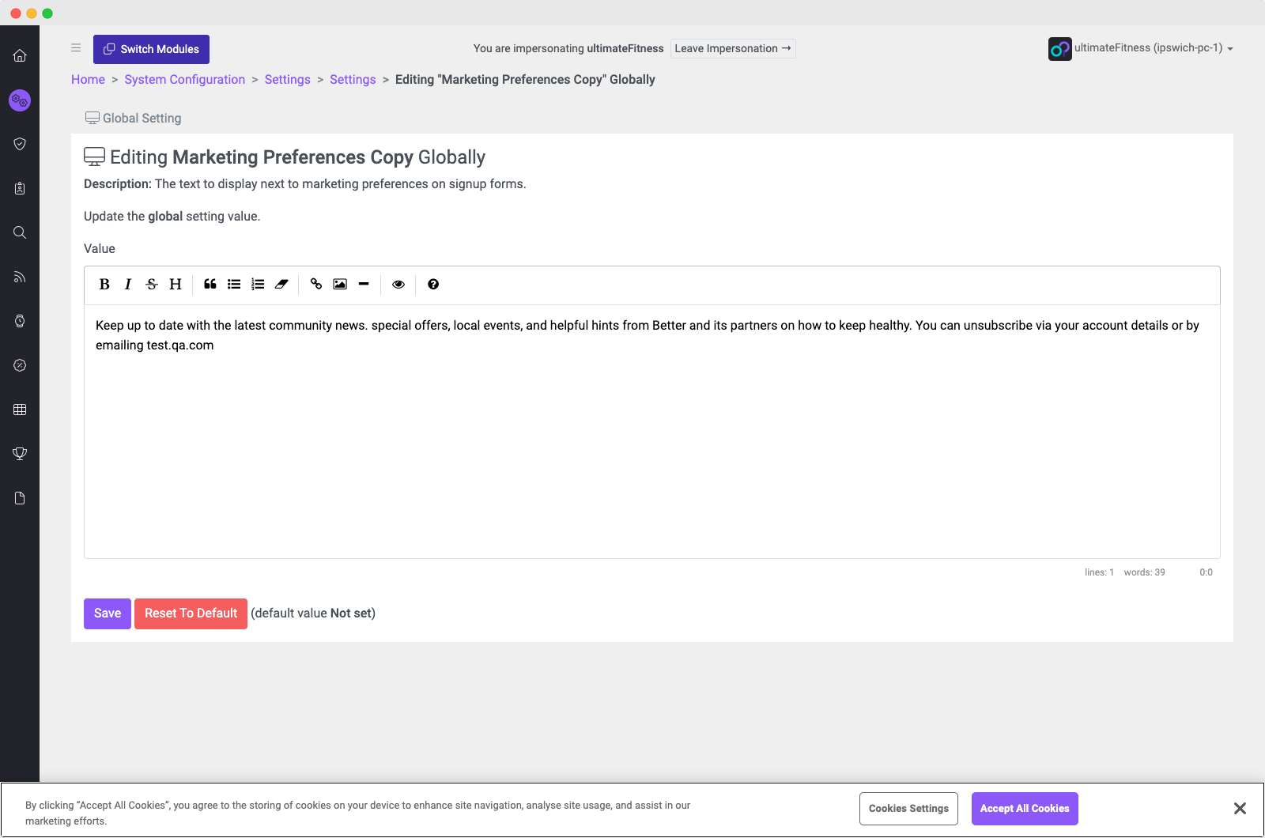The image size is (1265, 838).
Task: Click Reset To Default button
Action: tap(191, 613)
